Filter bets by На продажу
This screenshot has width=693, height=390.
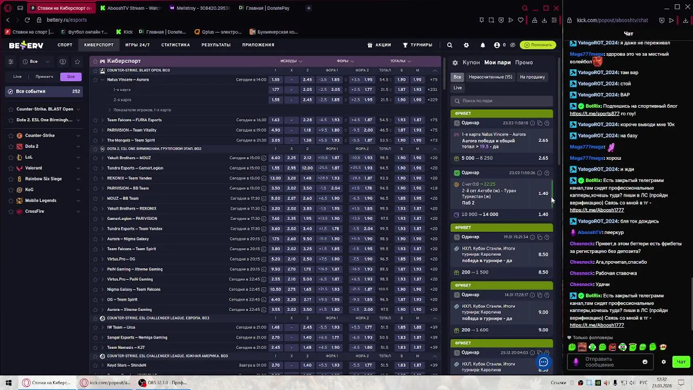(532, 77)
